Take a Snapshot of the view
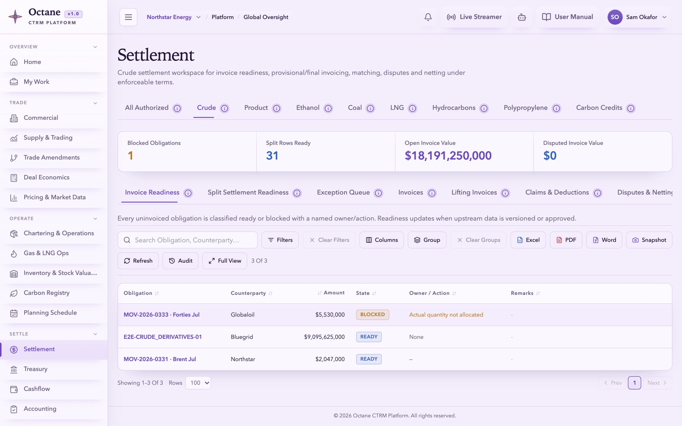This screenshot has height=426, width=682. point(649,240)
